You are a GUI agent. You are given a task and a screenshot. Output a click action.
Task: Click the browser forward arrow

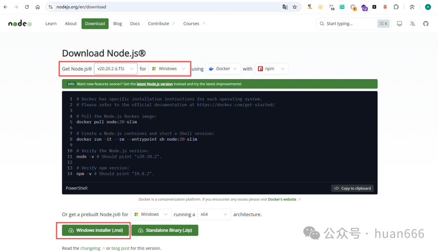click(16, 7)
